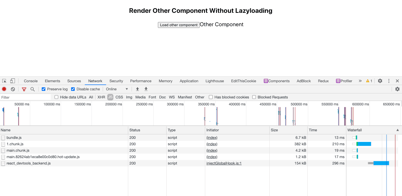Click the export HAR download arrow
The image size is (402, 196).
pyautogui.click(x=146, y=89)
